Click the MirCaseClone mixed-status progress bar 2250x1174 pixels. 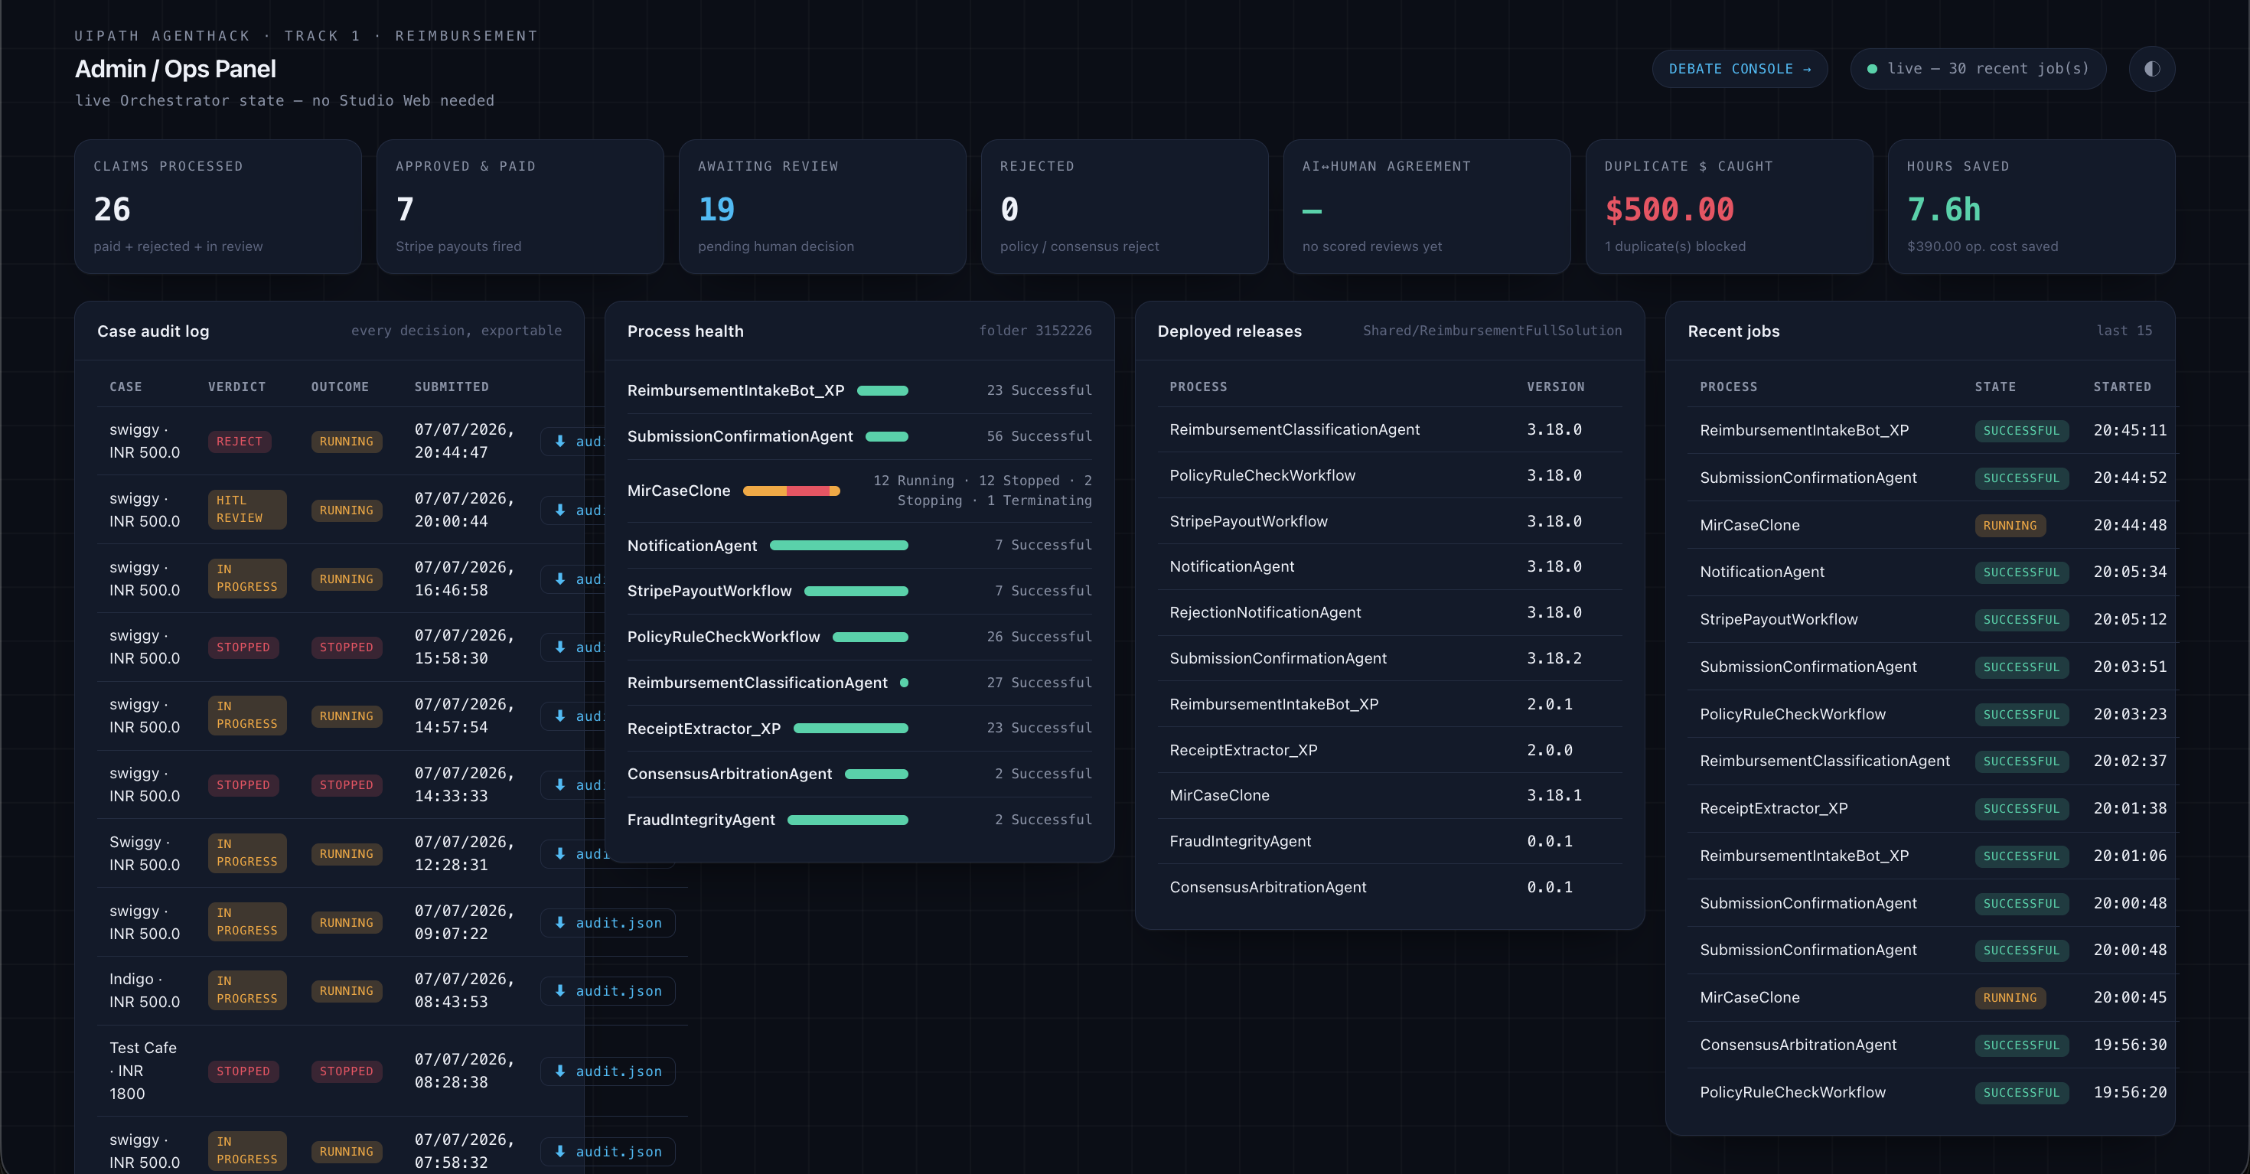point(791,491)
